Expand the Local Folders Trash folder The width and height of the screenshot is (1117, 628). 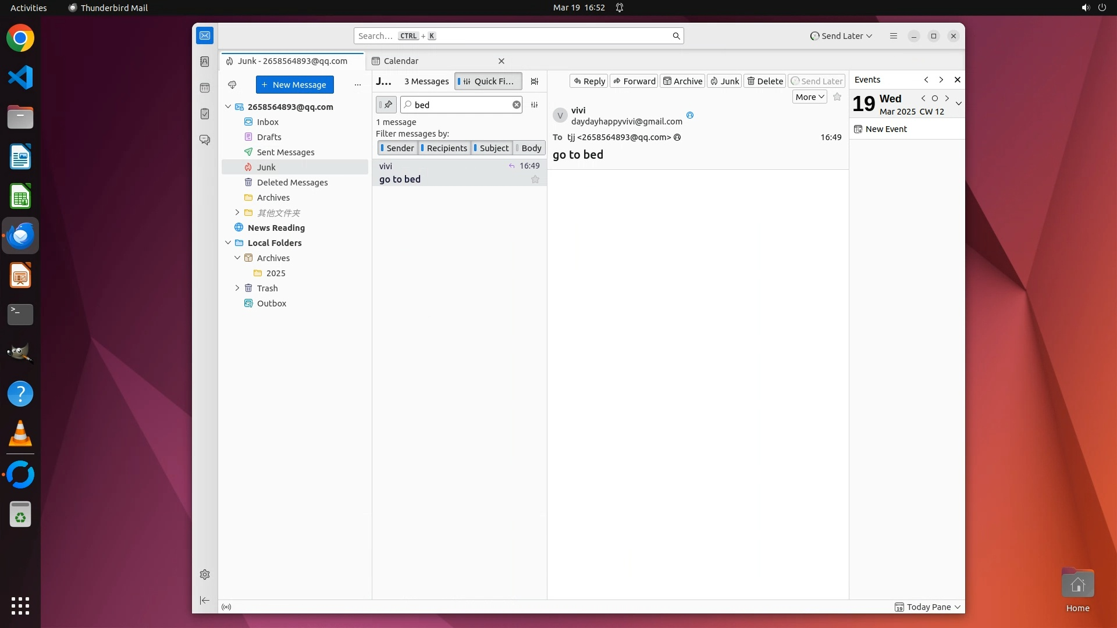click(x=237, y=288)
